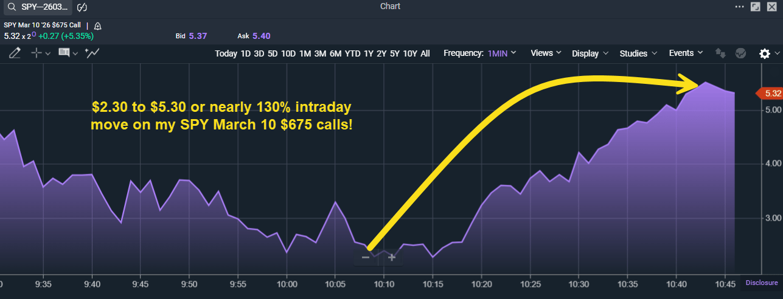This screenshot has height=299, width=783.
Task: Select the 5Y time range
Action: coord(395,53)
